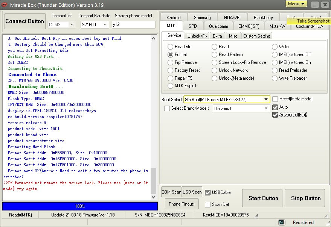Click the Miracle Box app logo icon
Image resolution: width=331 pixels, height=227 pixels.
4,5
